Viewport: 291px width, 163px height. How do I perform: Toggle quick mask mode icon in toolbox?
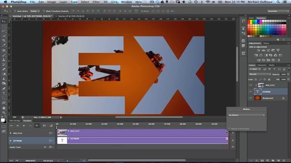[4, 126]
